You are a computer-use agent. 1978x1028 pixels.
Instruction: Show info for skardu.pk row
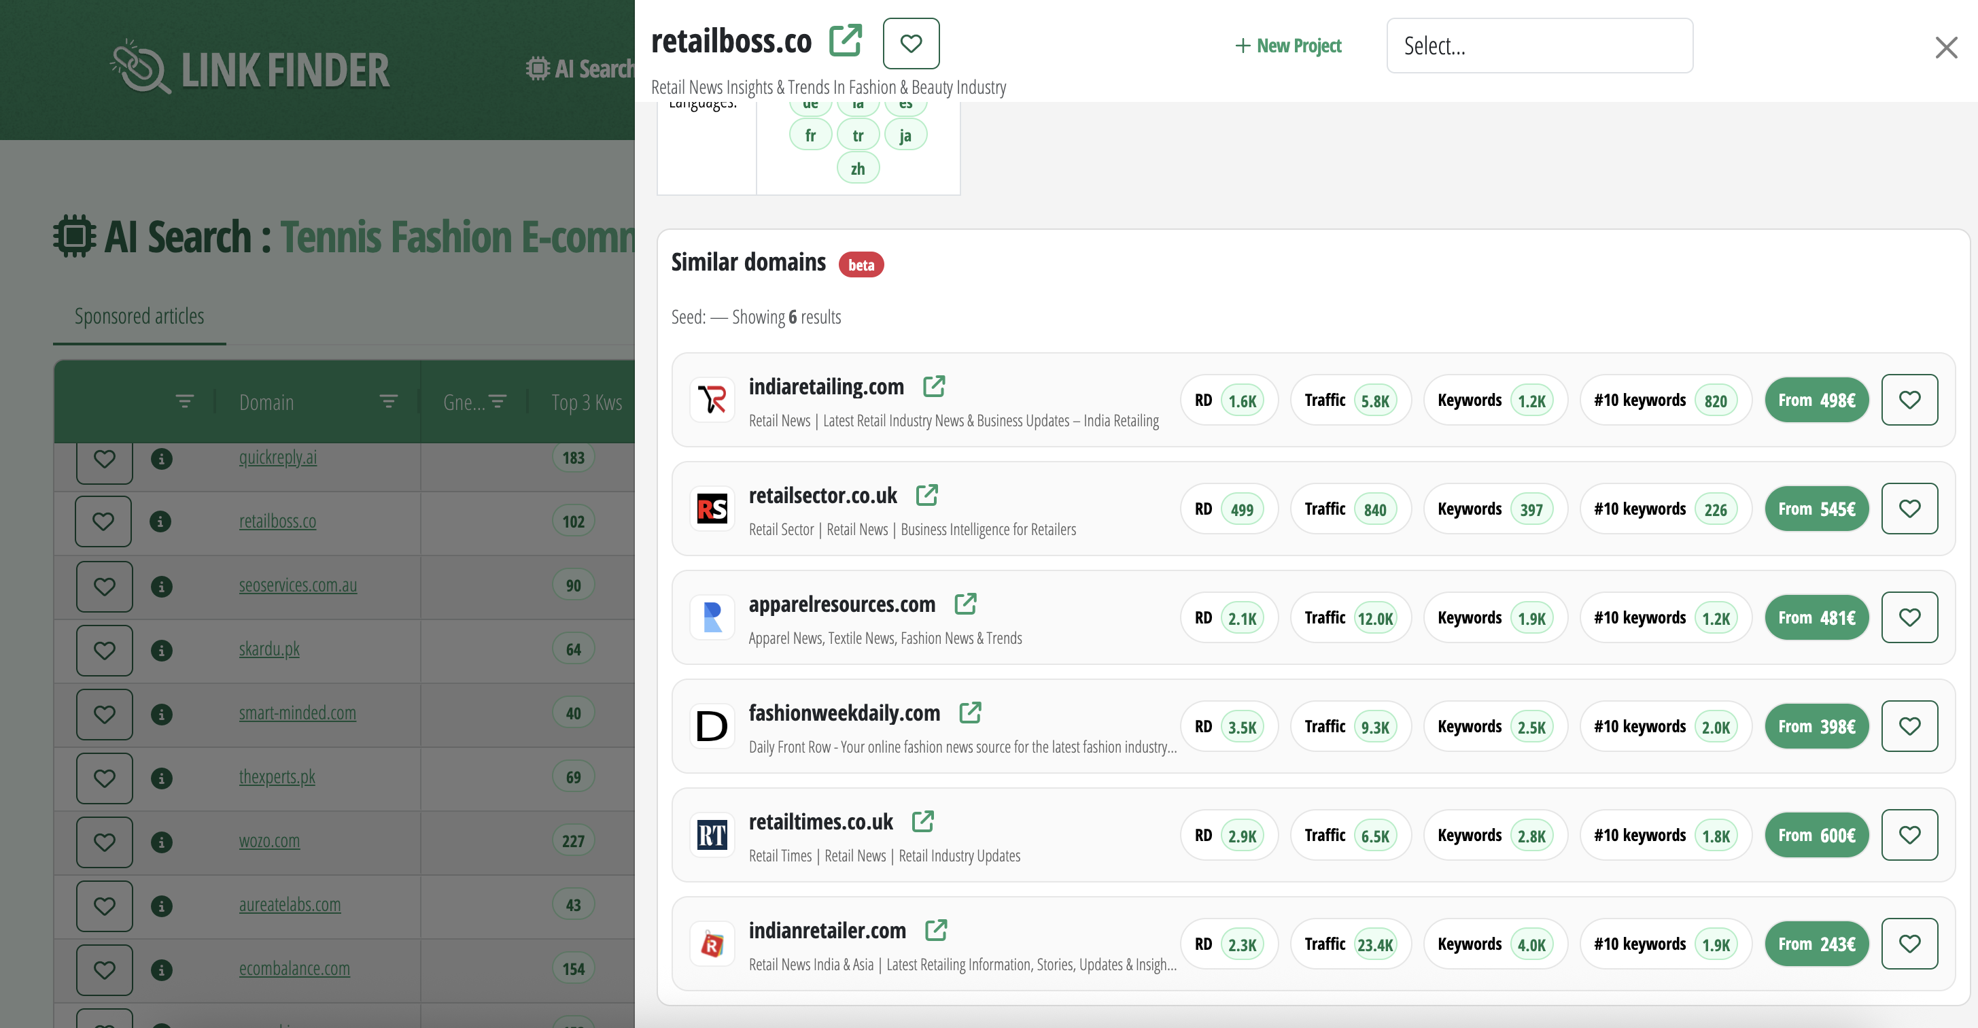point(160,650)
